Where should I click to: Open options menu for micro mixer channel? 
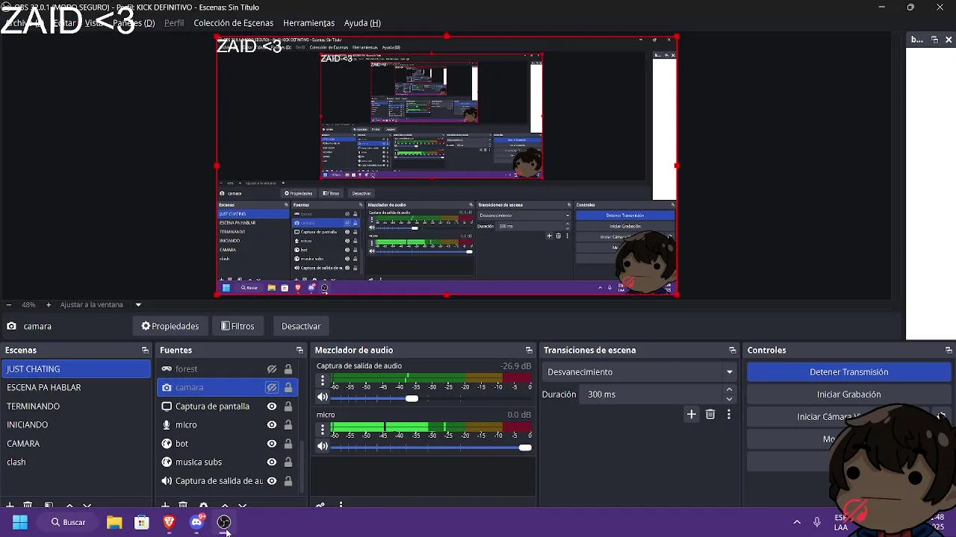click(x=323, y=430)
